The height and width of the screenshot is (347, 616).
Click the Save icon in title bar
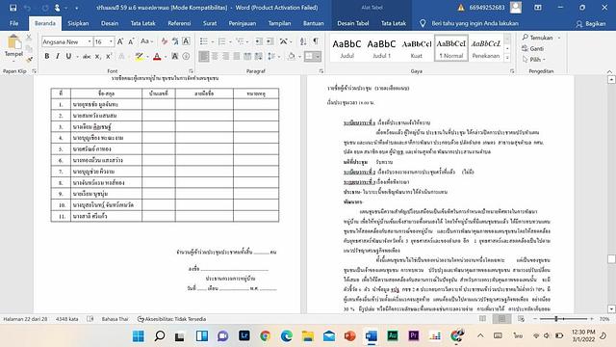13,8
